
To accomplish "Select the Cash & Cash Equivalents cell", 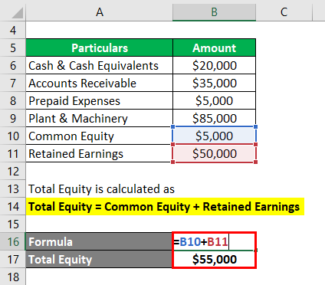I will 99,65.
